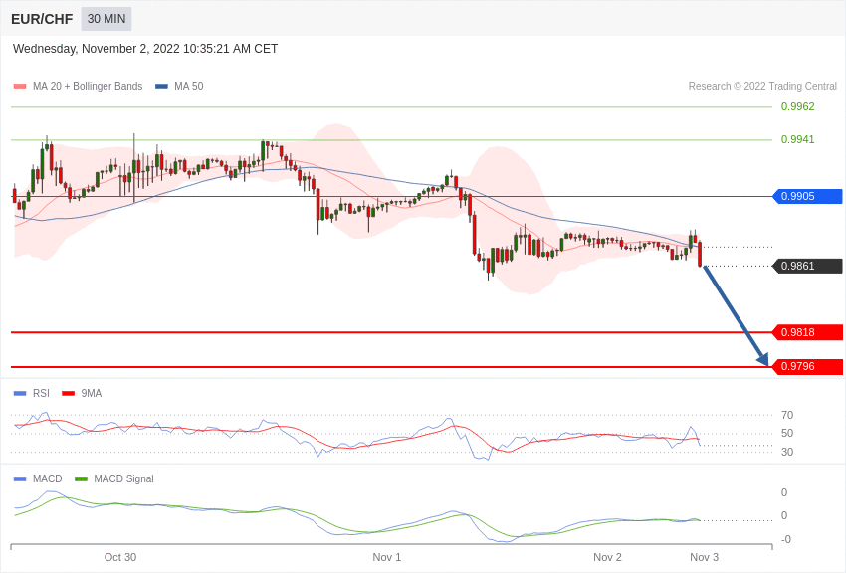Click the Nov 2 axis label

(x=607, y=557)
